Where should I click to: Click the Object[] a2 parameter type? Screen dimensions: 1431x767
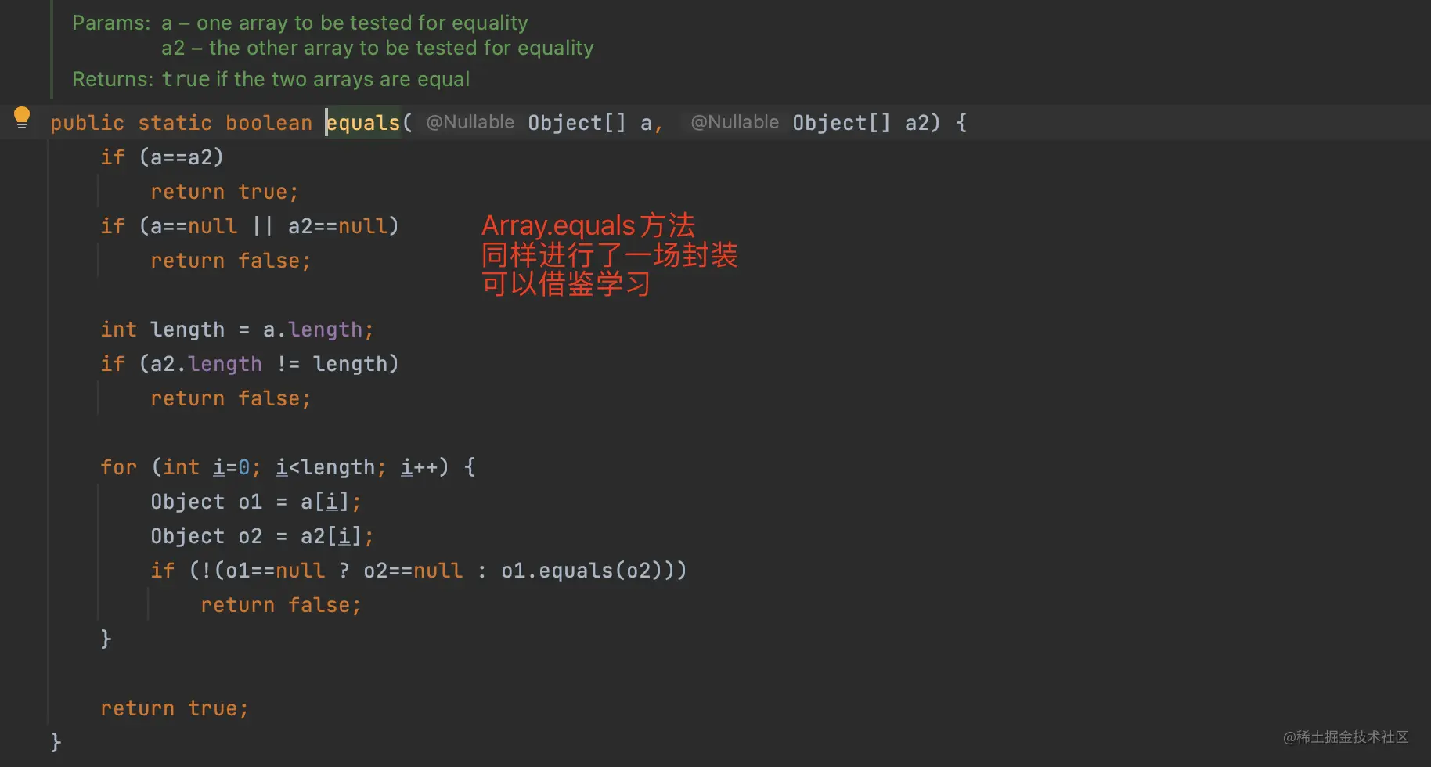[842, 123]
